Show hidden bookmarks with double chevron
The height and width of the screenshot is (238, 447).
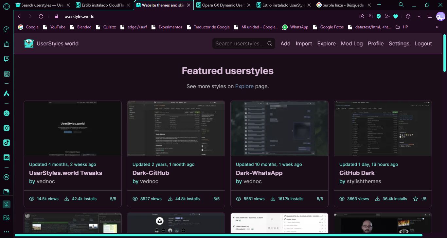click(x=437, y=27)
